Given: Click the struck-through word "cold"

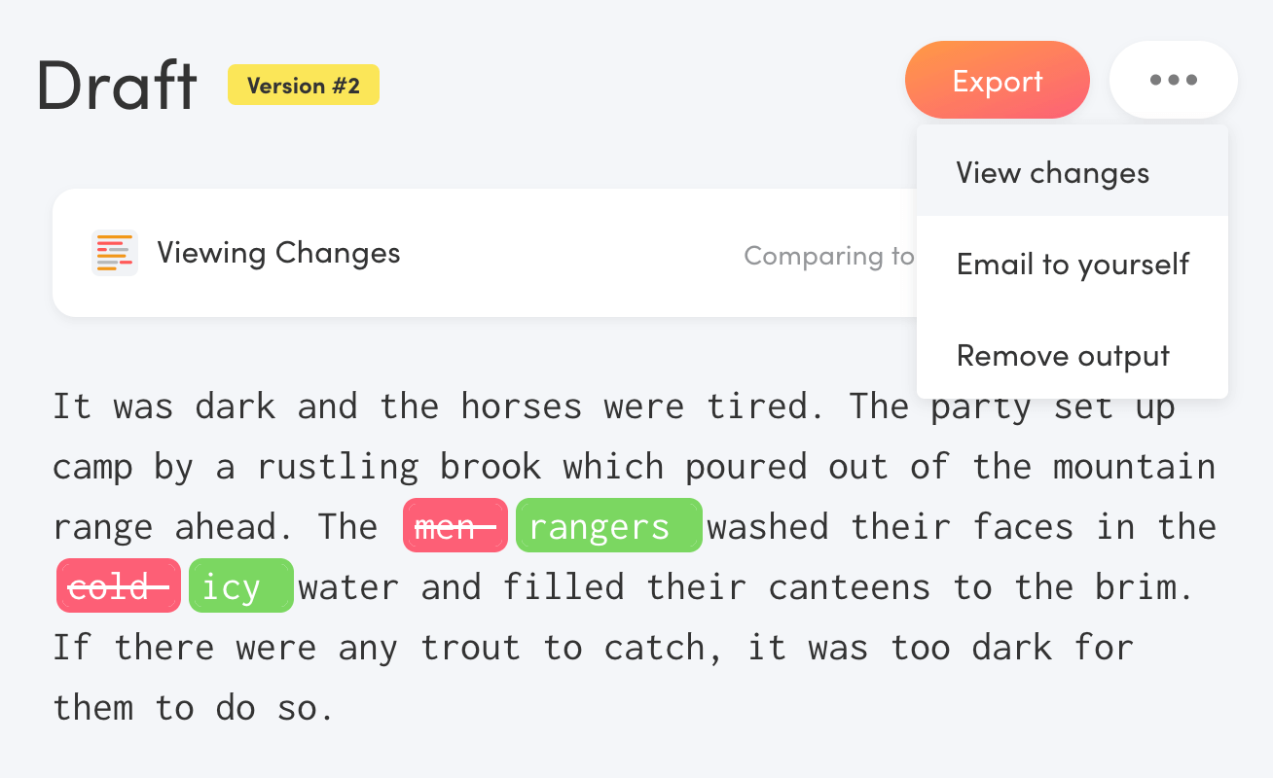Looking at the screenshot, I should (x=118, y=586).
